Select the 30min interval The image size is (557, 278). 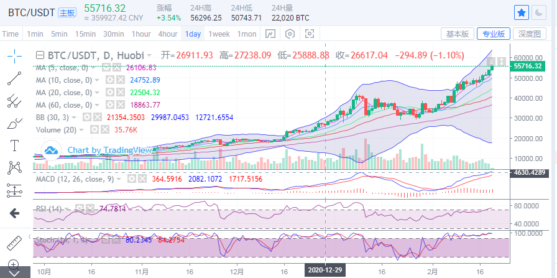tap(114, 34)
